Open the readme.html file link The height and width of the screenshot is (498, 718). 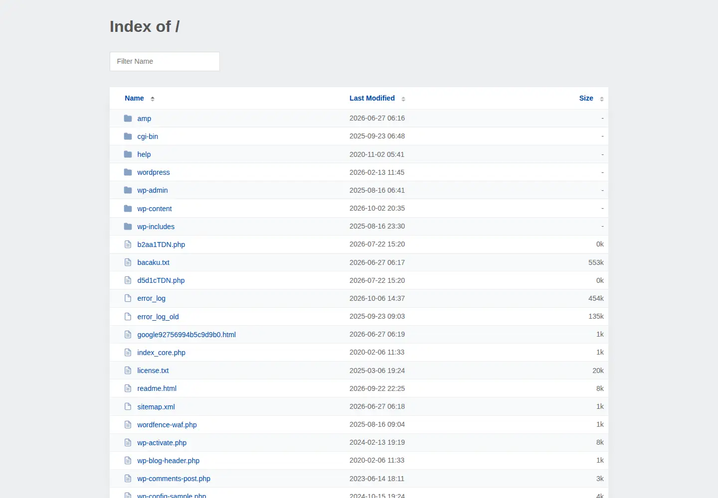(x=157, y=388)
